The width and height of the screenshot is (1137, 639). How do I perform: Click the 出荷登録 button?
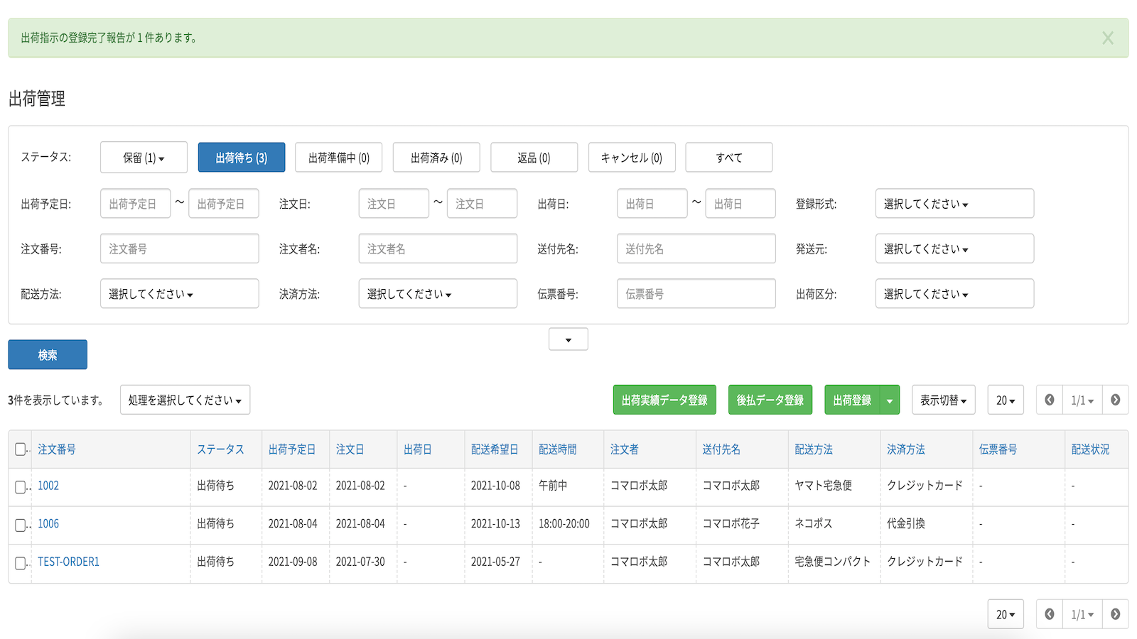pos(852,400)
